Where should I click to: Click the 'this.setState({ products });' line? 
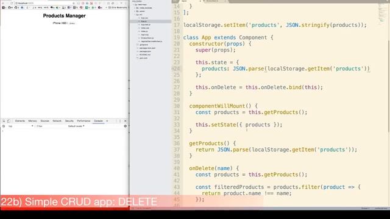tap(239, 125)
